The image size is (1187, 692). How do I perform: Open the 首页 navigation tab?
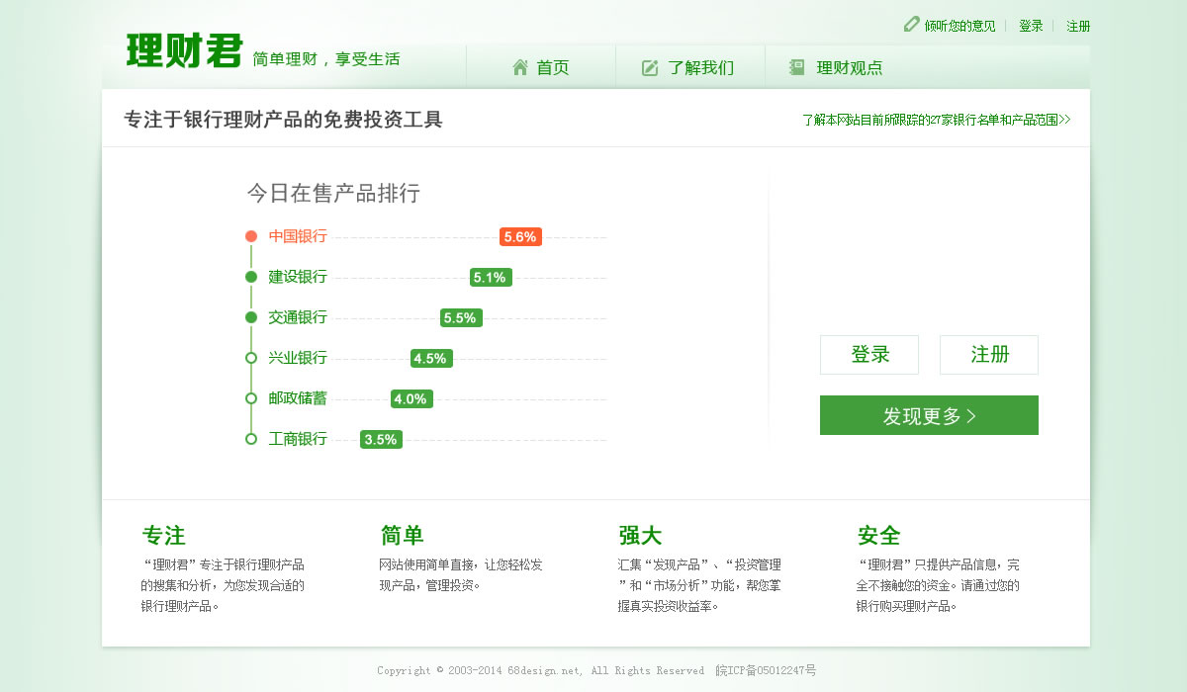coord(541,67)
